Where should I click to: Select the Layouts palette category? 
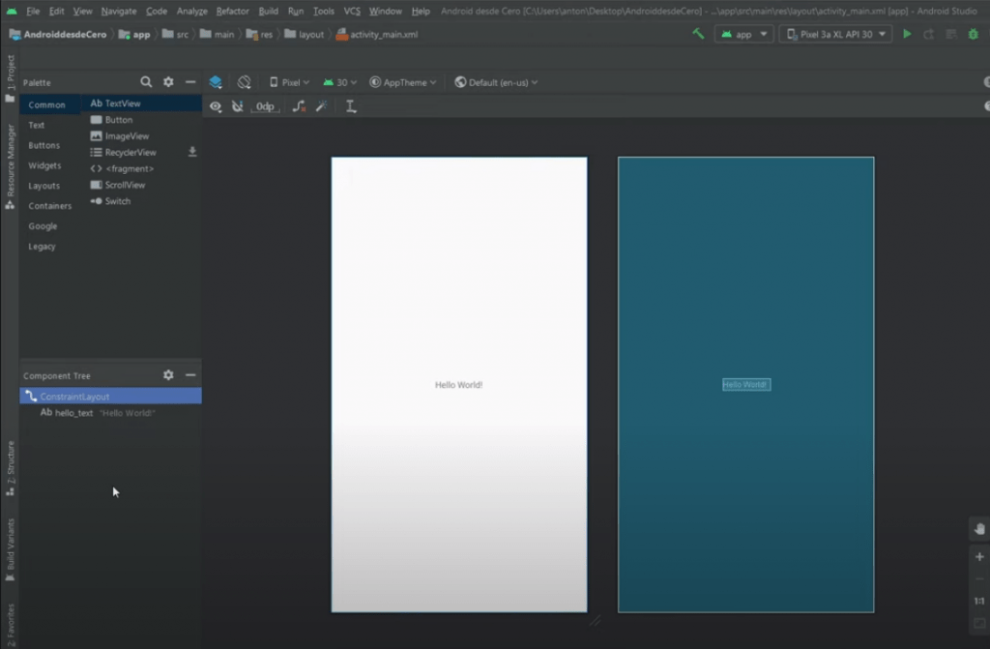[x=44, y=186]
